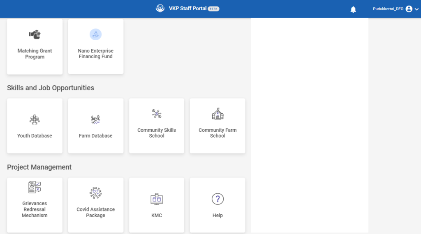The width and height of the screenshot is (421, 234).
Task: Click the Matching Grant Program handshake icon
Action: [x=35, y=34]
